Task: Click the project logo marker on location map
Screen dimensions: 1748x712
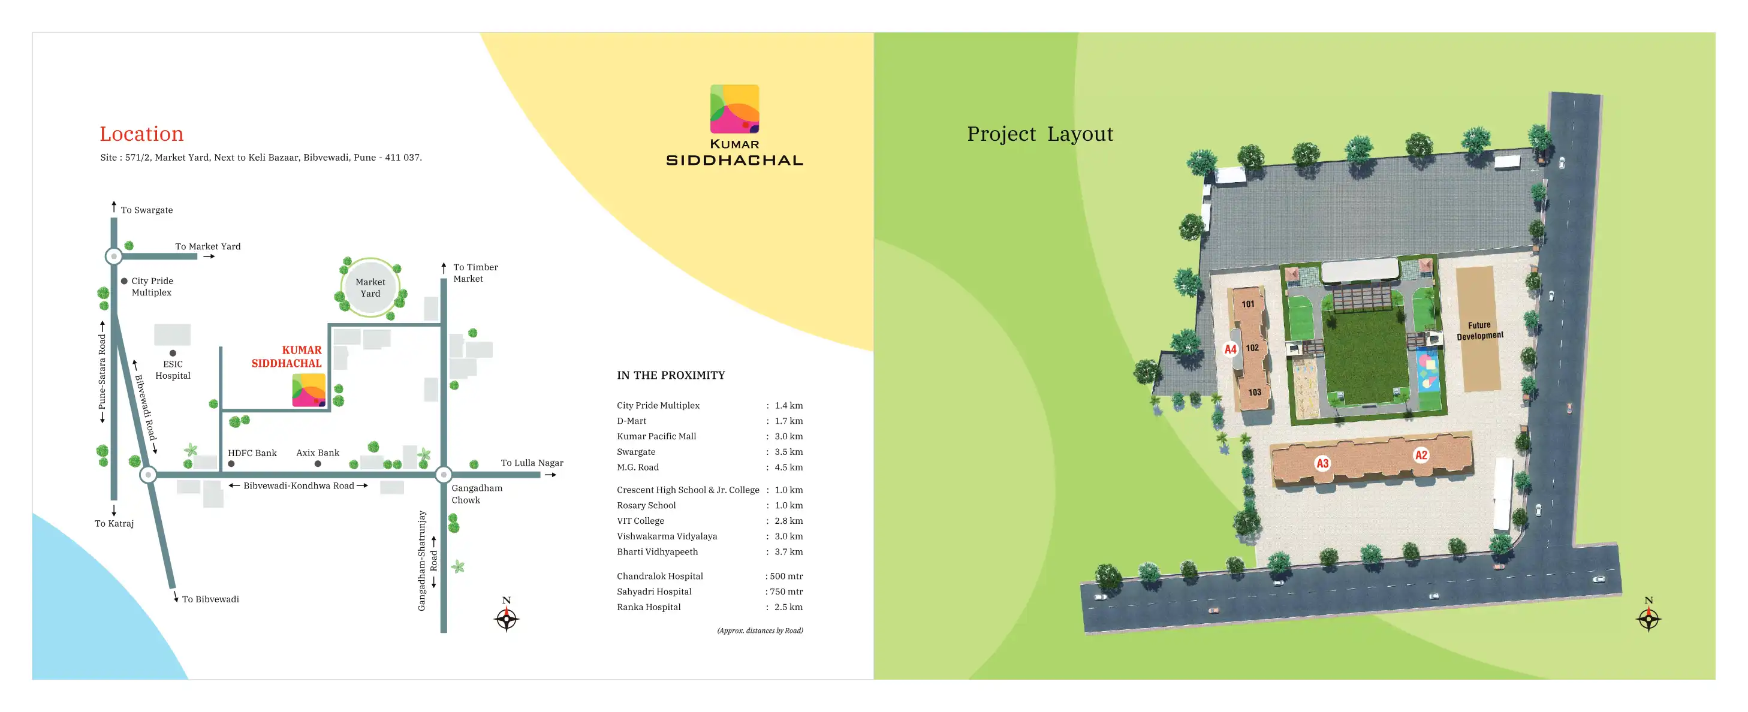Action: coord(309,390)
